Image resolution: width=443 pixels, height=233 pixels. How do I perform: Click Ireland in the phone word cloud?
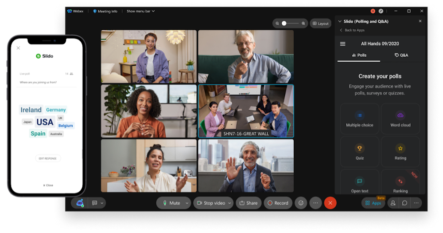pyautogui.click(x=31, y=110)
